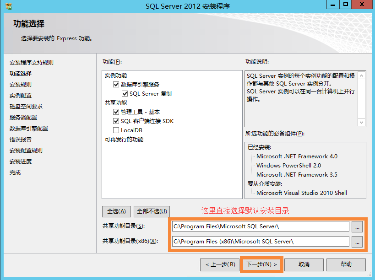The height and width of the screenshot is (280, 375).
Task: Select 功能选择 step in sidebar
Action: pos(21,74)
